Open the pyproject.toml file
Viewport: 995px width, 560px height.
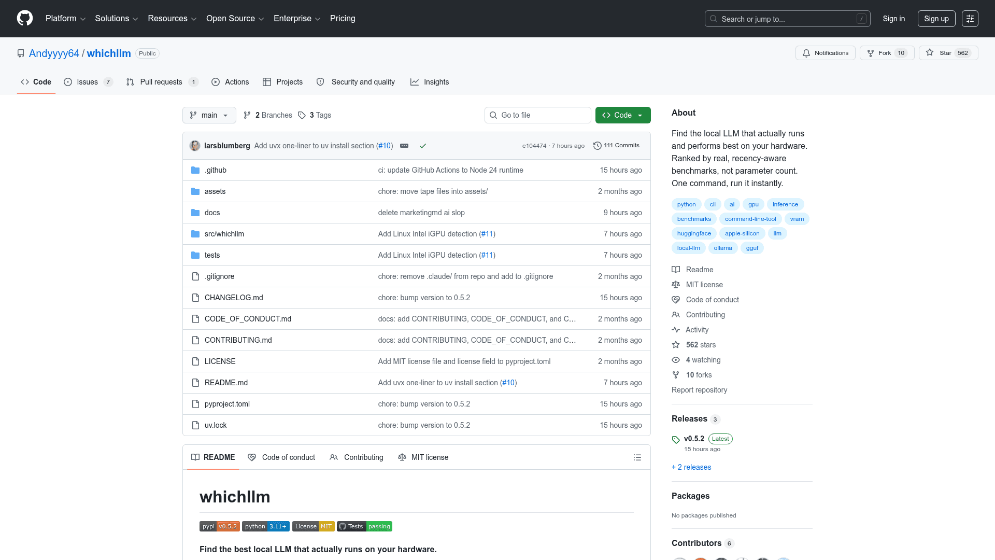(x=227, y=404)
